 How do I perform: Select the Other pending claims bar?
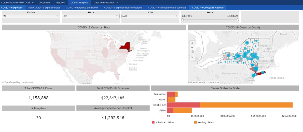[172, 100]
